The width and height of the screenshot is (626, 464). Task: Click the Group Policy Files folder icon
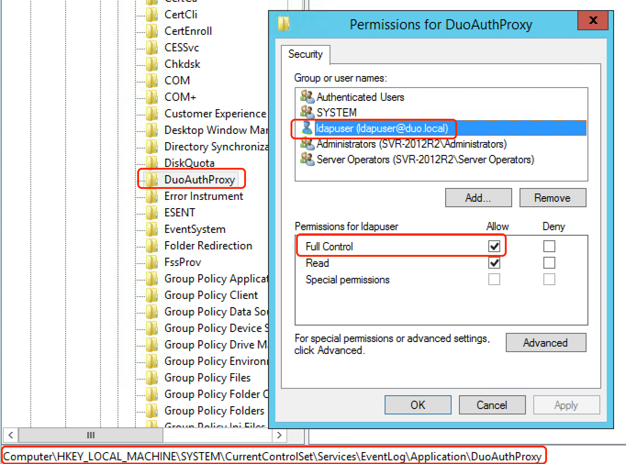[152, 378]
